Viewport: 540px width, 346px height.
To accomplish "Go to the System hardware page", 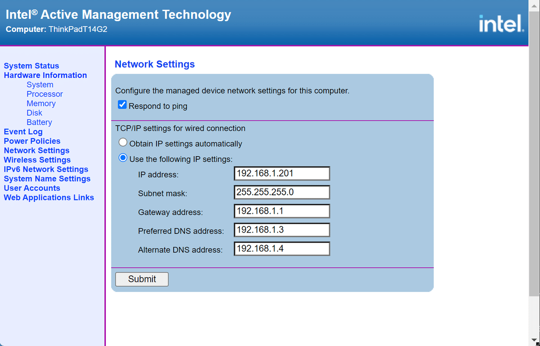I will (40, 85).
